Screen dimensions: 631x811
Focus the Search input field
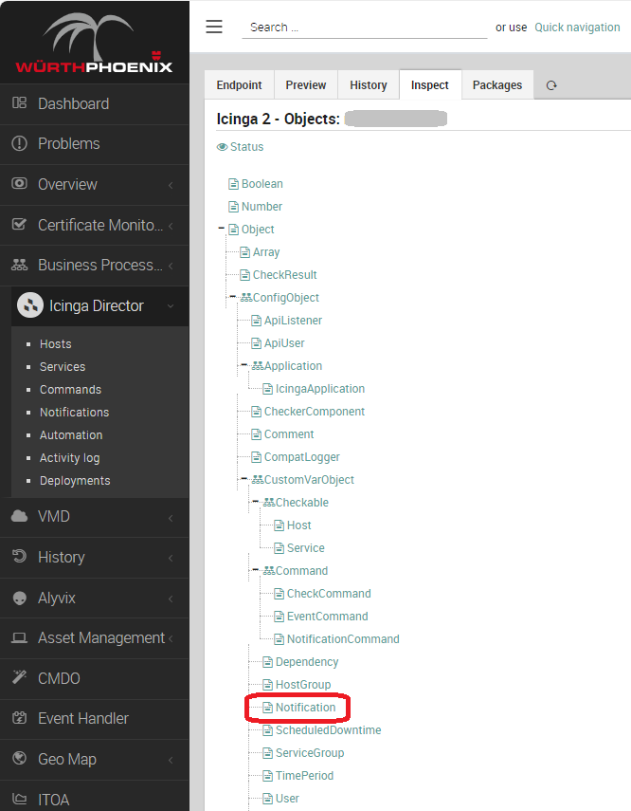[x=365, y=27]
